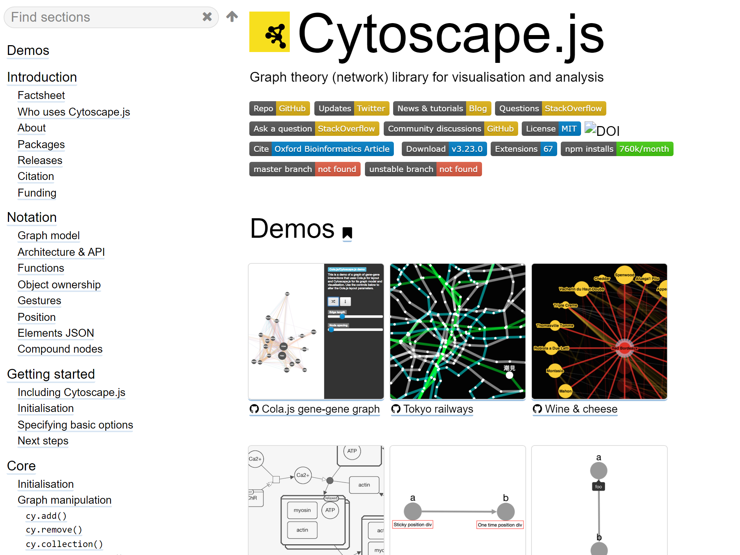Viewport: 740px width, 555px height.
Task: Click the bookmark icon beside Demos heading
Action: click(x=347, y=233)
